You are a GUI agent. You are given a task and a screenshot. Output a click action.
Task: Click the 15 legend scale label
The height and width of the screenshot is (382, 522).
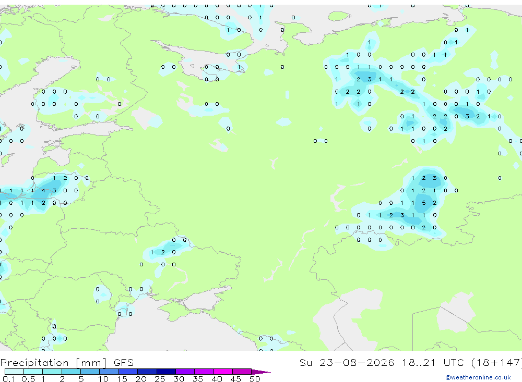122,379
